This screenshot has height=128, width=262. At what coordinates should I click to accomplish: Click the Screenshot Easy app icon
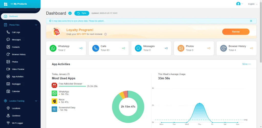pos(54,109)
